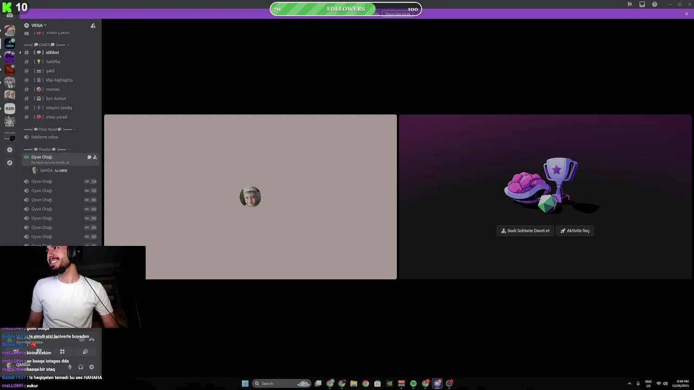Open the soundboard icon in voice panel
This screenshot has width=694, height=390.
point(85,352)
